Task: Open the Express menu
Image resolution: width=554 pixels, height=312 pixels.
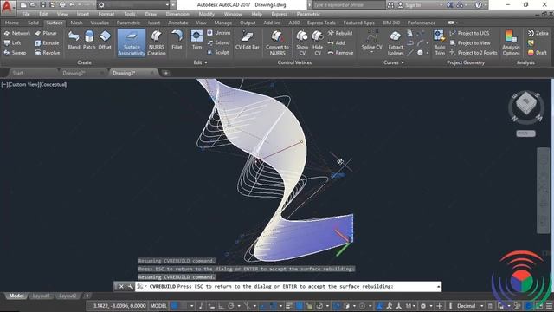Action: tap(279, 14)
